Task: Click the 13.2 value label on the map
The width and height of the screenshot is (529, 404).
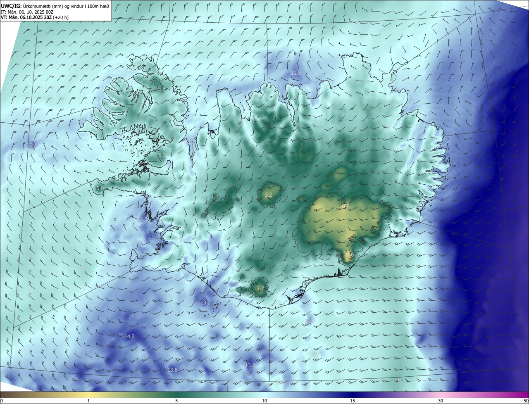Action: coord(205,302)
